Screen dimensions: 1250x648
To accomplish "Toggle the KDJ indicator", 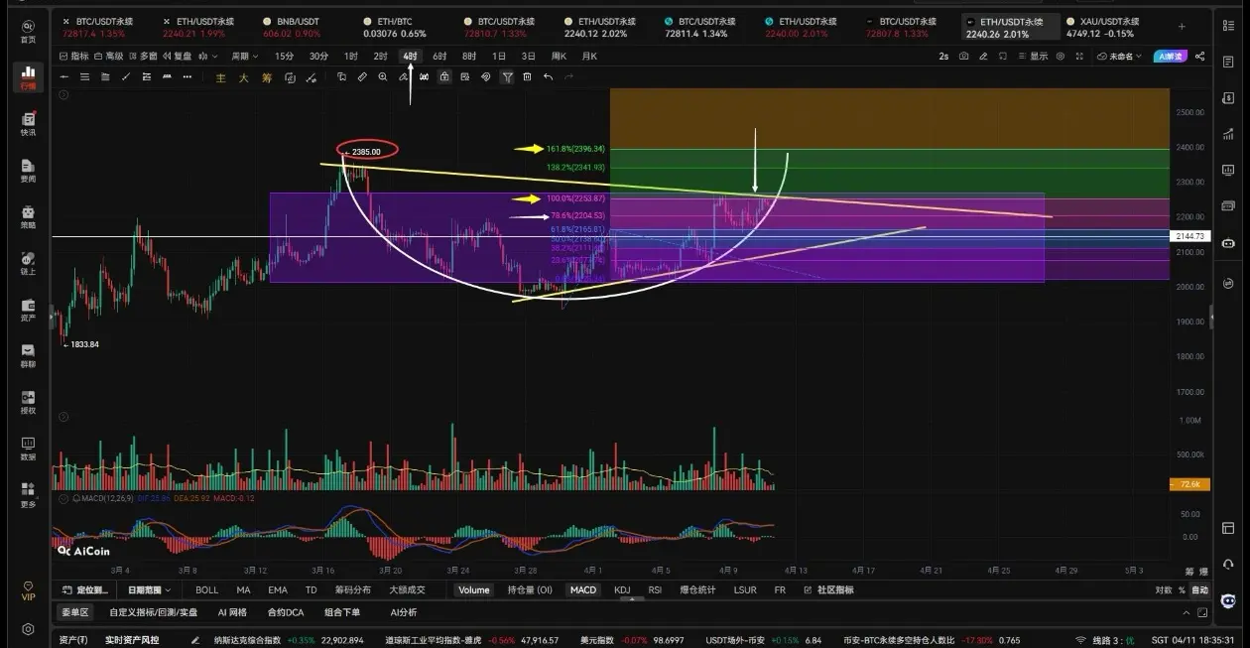I will click(622, 589).
